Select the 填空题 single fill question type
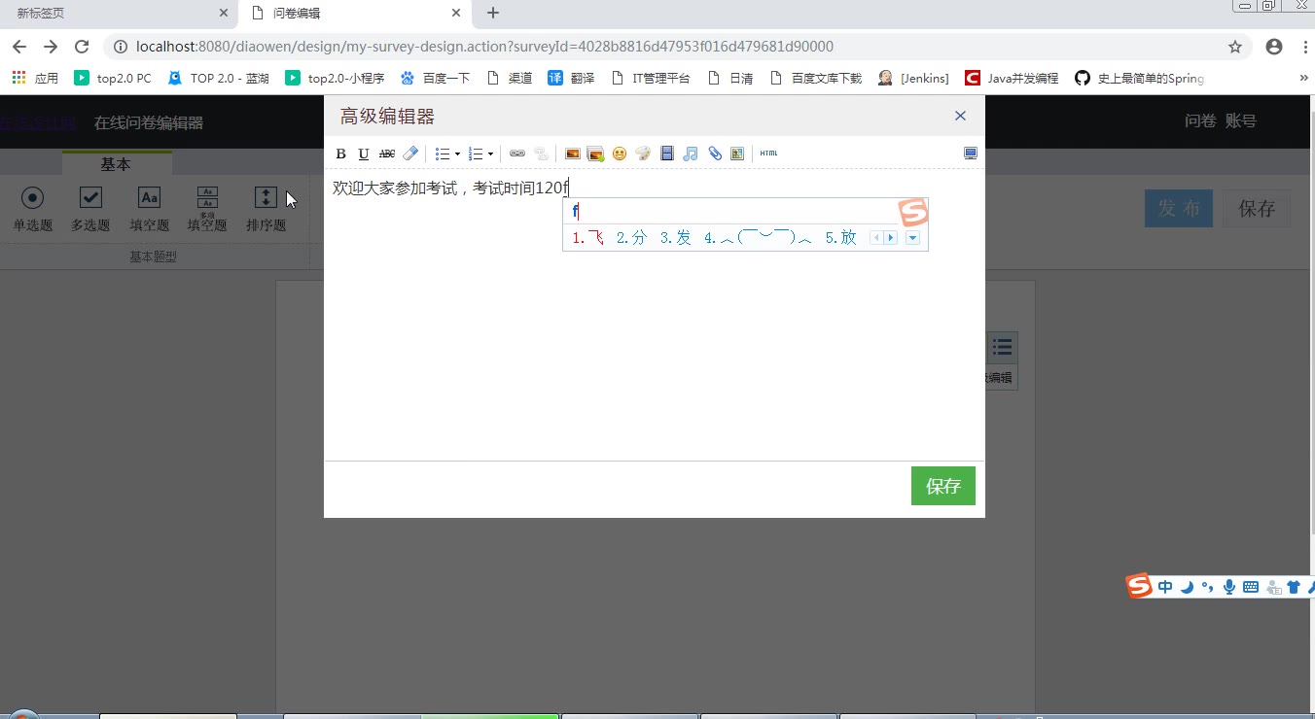 coord(149,208)
